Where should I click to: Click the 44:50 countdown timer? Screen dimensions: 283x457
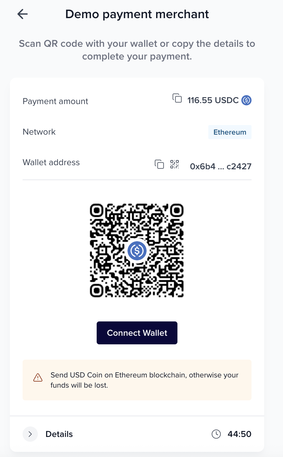coord(239,434)
